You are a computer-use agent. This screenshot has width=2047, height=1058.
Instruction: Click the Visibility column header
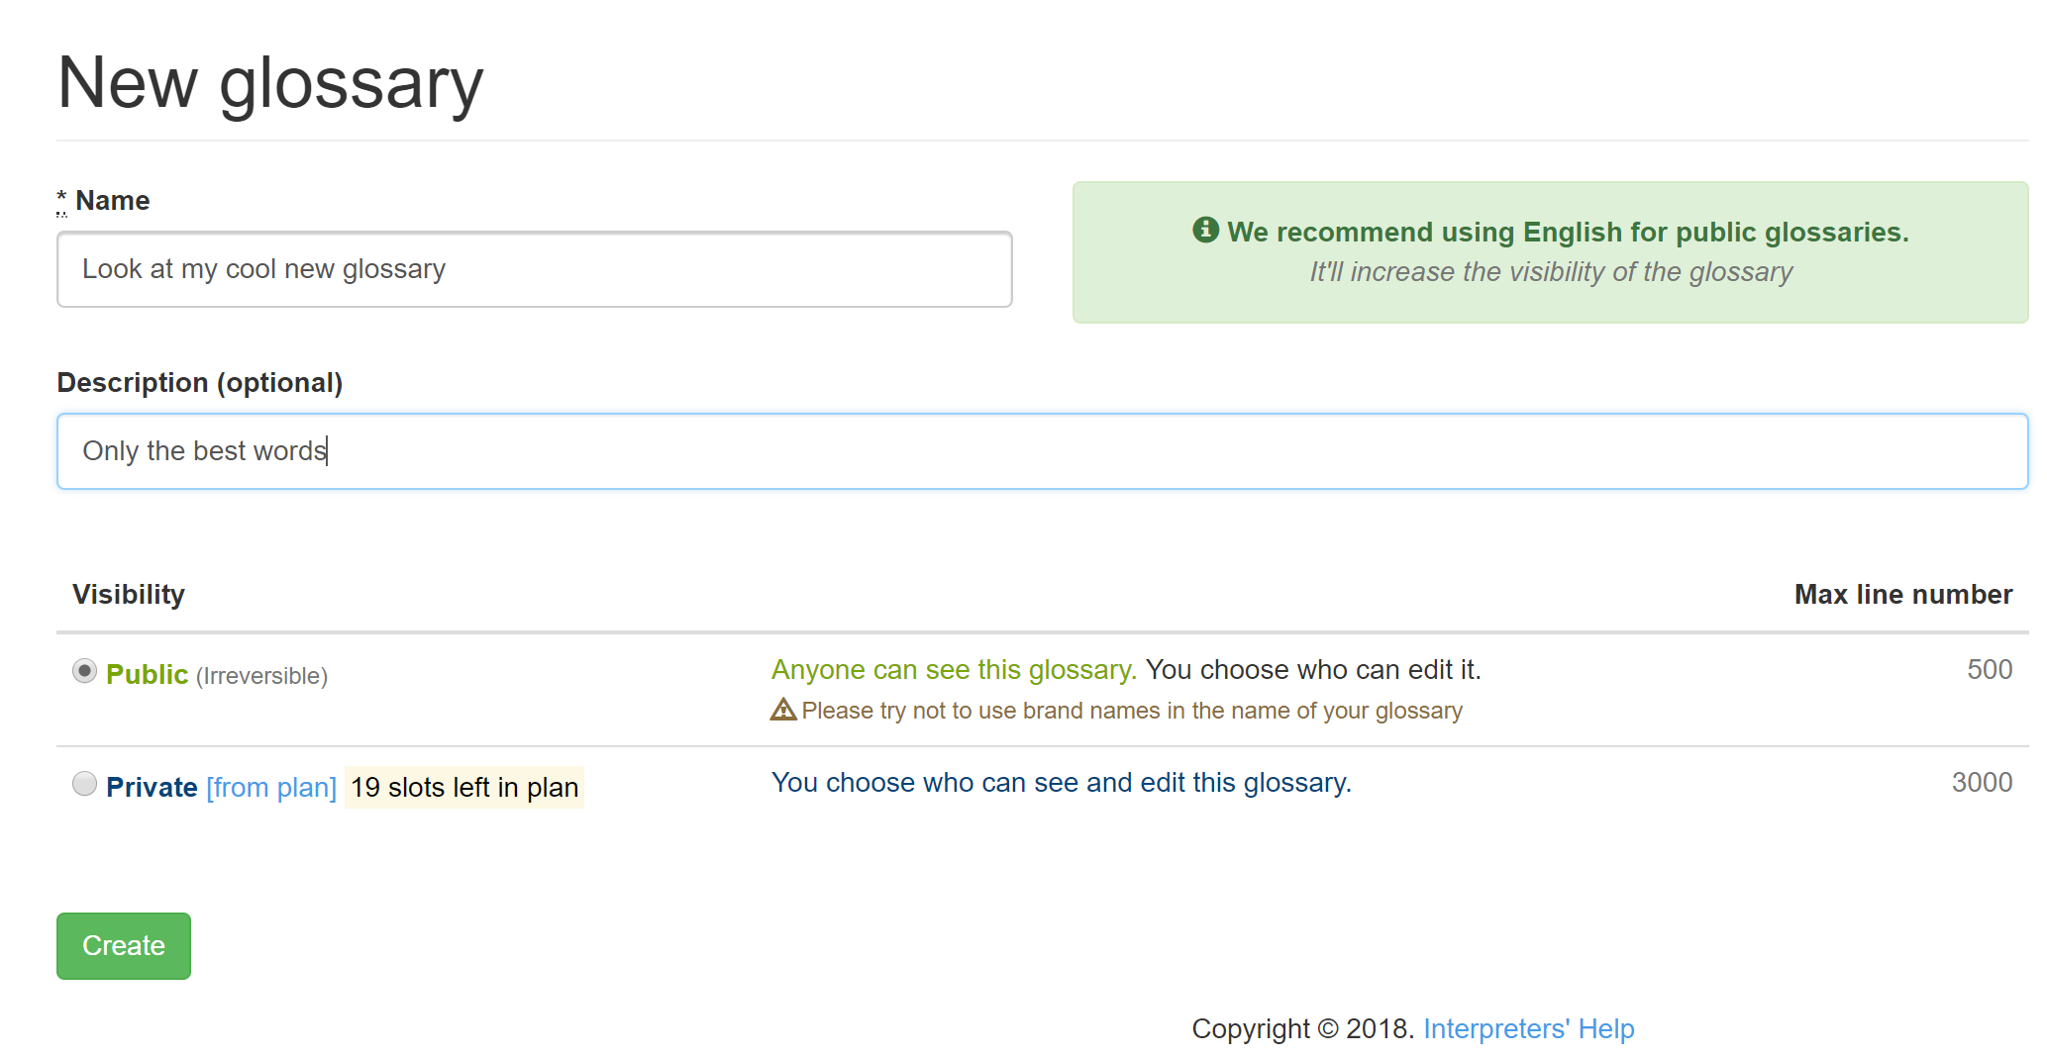point(129,594)
